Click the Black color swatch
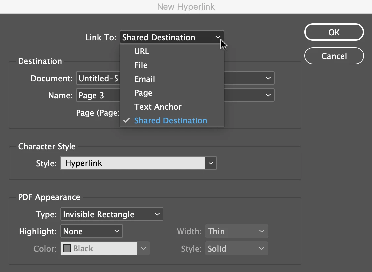This screenshot has height=272, width=372. click(x=67, y=248)
